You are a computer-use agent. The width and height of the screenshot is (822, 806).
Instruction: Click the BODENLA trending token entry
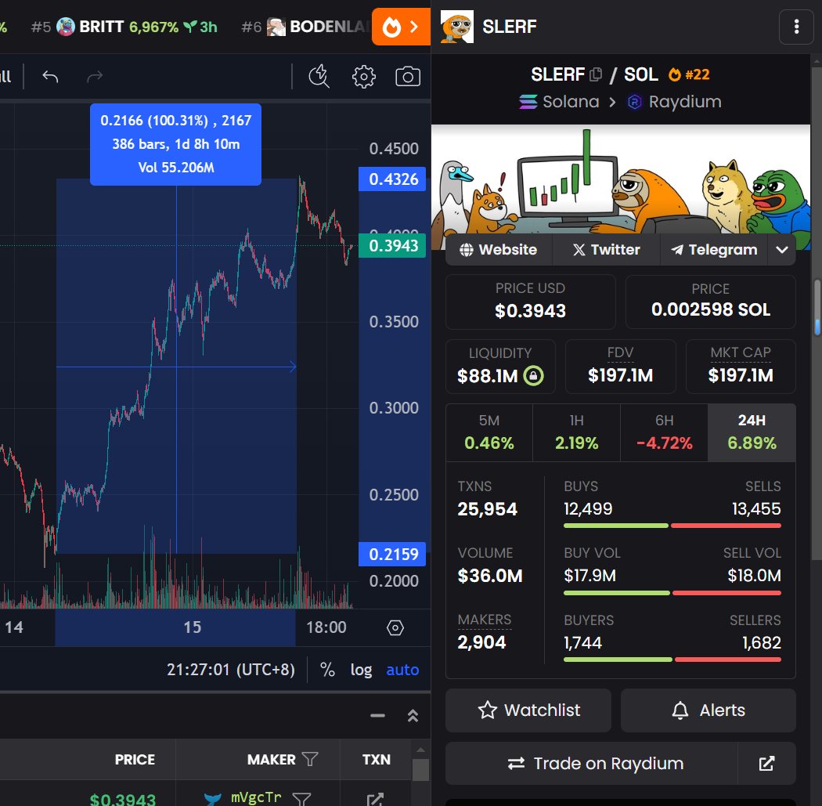coord(305,27)
